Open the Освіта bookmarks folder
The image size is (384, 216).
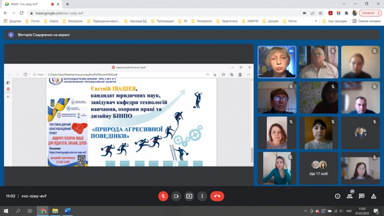52,21
